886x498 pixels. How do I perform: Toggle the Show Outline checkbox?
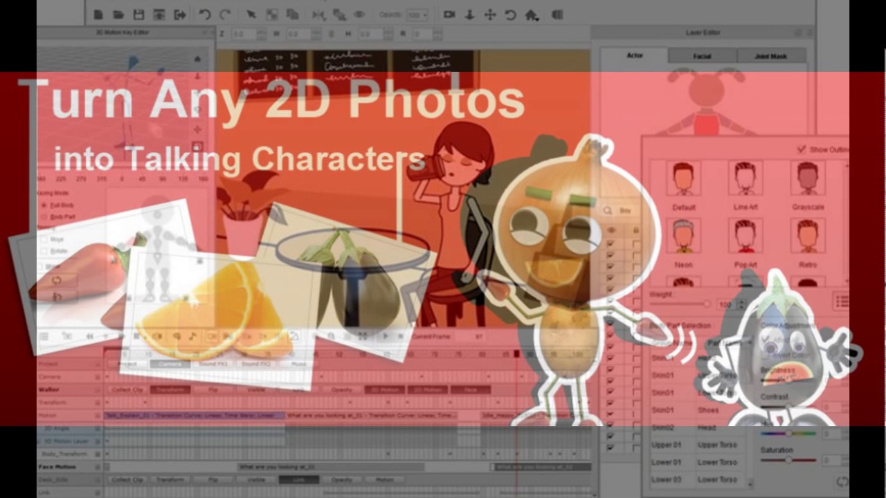(802, 149)
